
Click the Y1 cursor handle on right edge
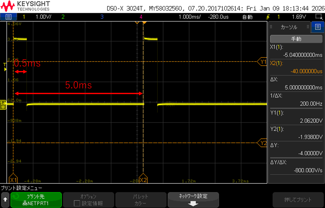(263, 62)
